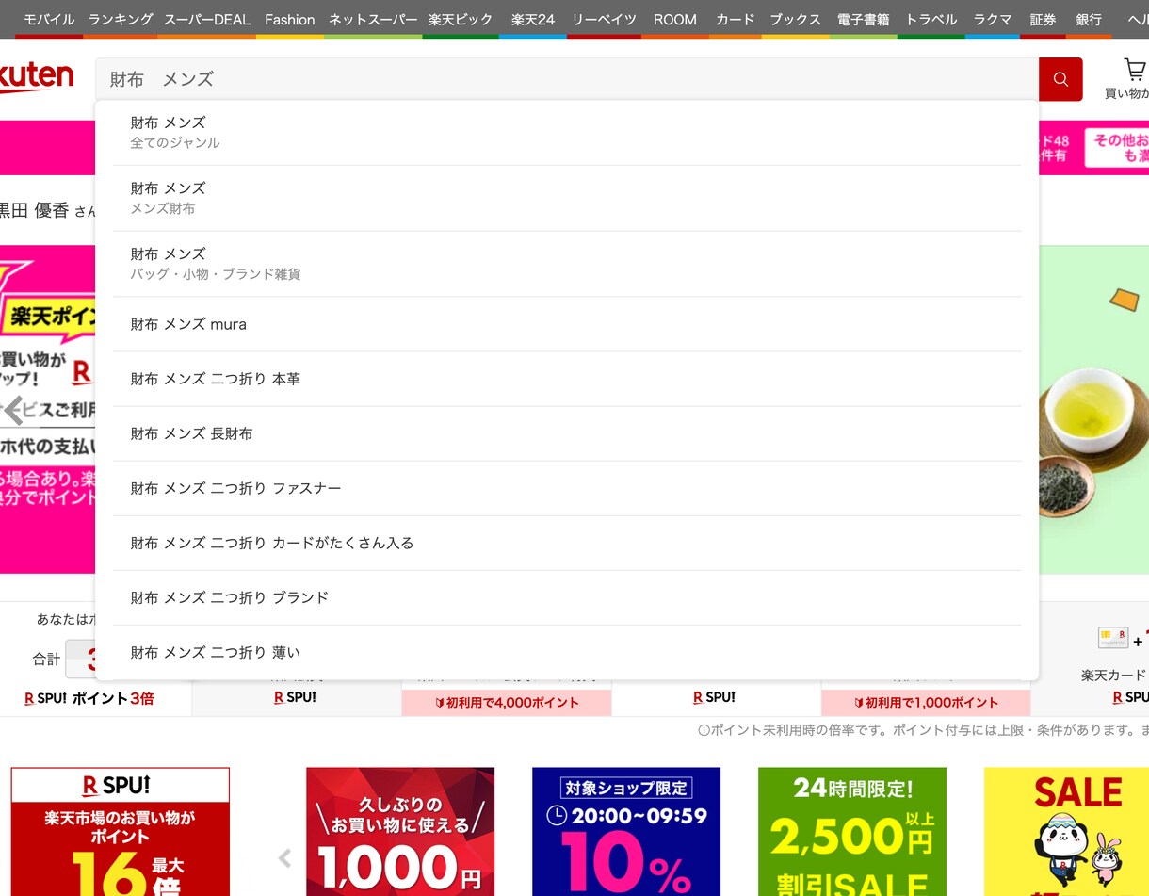Open ランキング in top navigation
The height and width of the screenshot is (896, 1149).
pyautogui.click(x=121, y=19)
